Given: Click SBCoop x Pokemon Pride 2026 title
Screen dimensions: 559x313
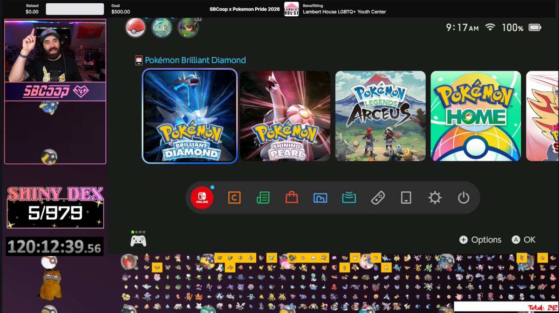Looking at the screenshot, I should (245, 9).
